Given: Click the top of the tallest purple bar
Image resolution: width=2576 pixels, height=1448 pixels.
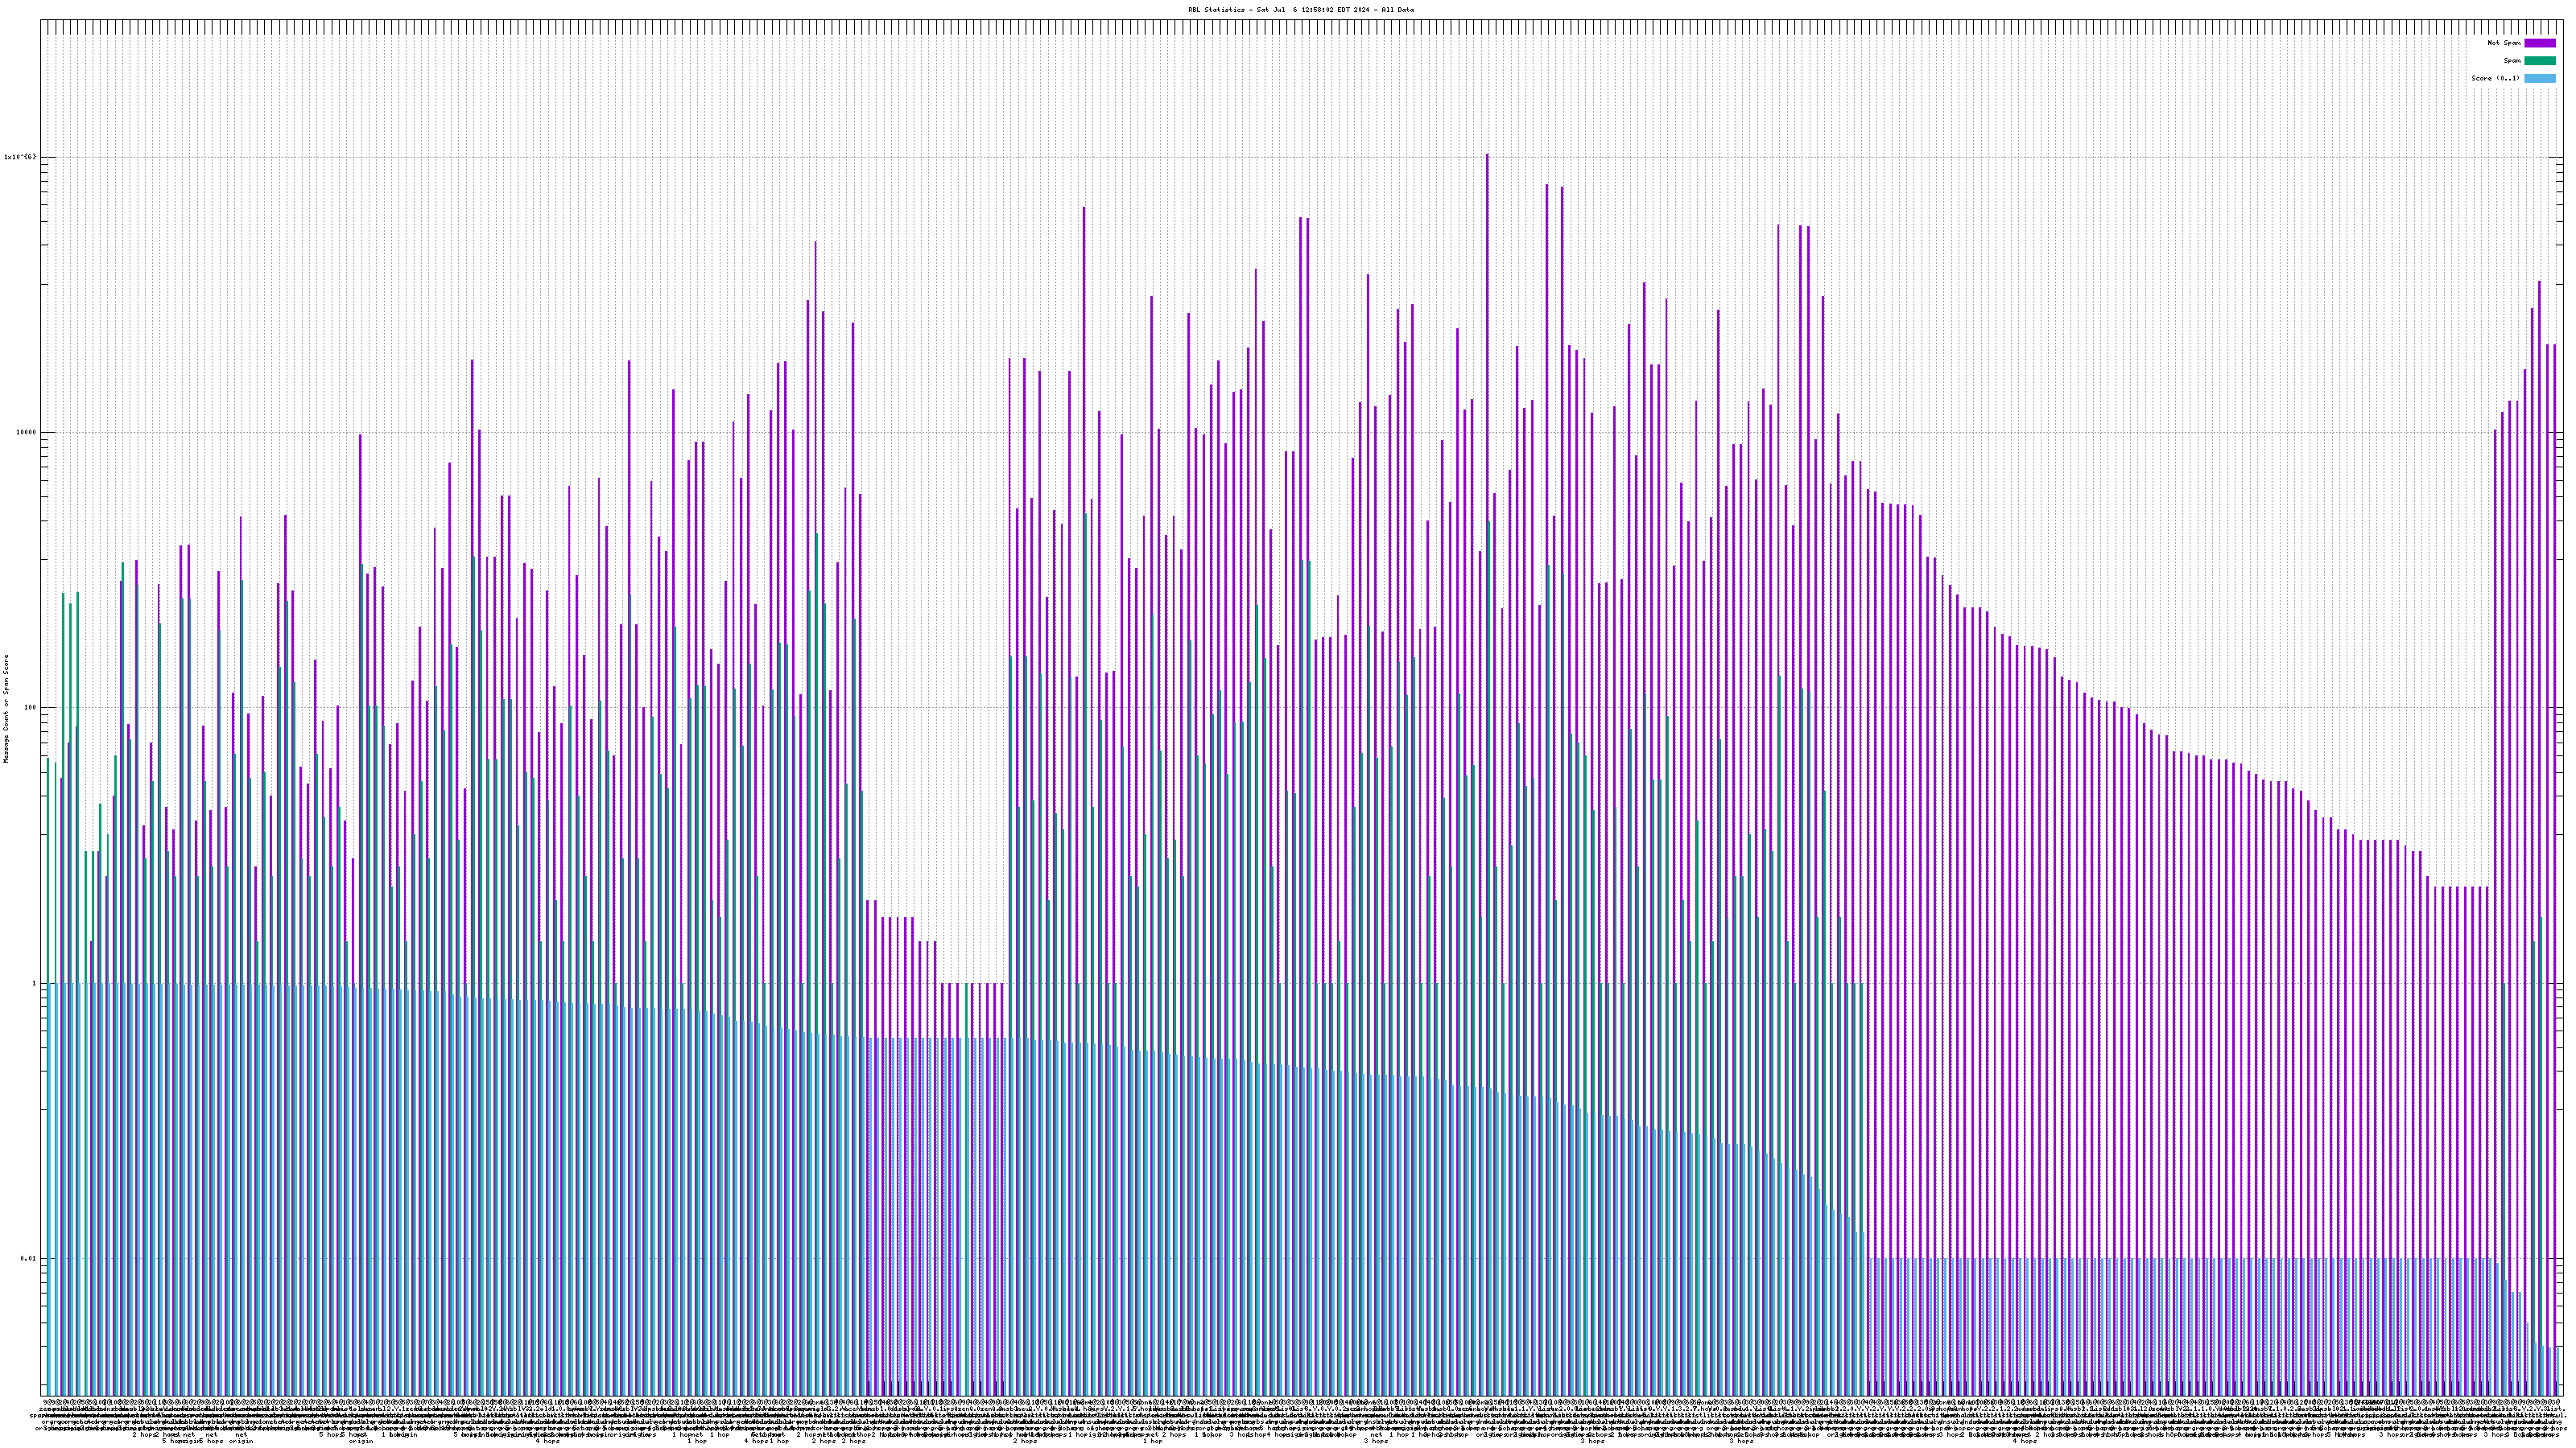Looking at the screenshot, I should 1487,156.
